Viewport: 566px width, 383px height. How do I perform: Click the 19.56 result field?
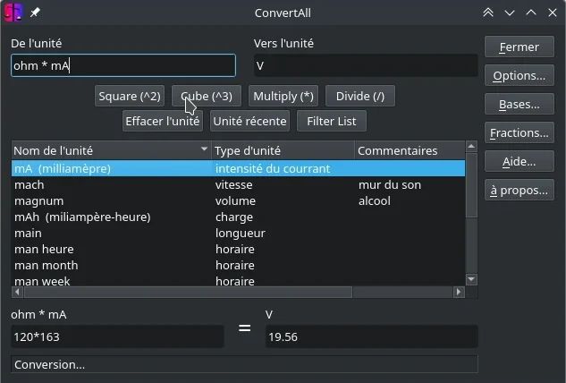pyautogui.click(x=372, y=336)
